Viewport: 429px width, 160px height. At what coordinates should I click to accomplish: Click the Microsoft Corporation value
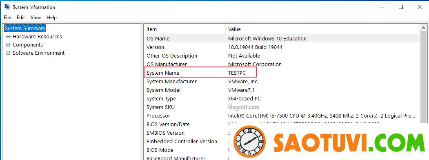255,64
